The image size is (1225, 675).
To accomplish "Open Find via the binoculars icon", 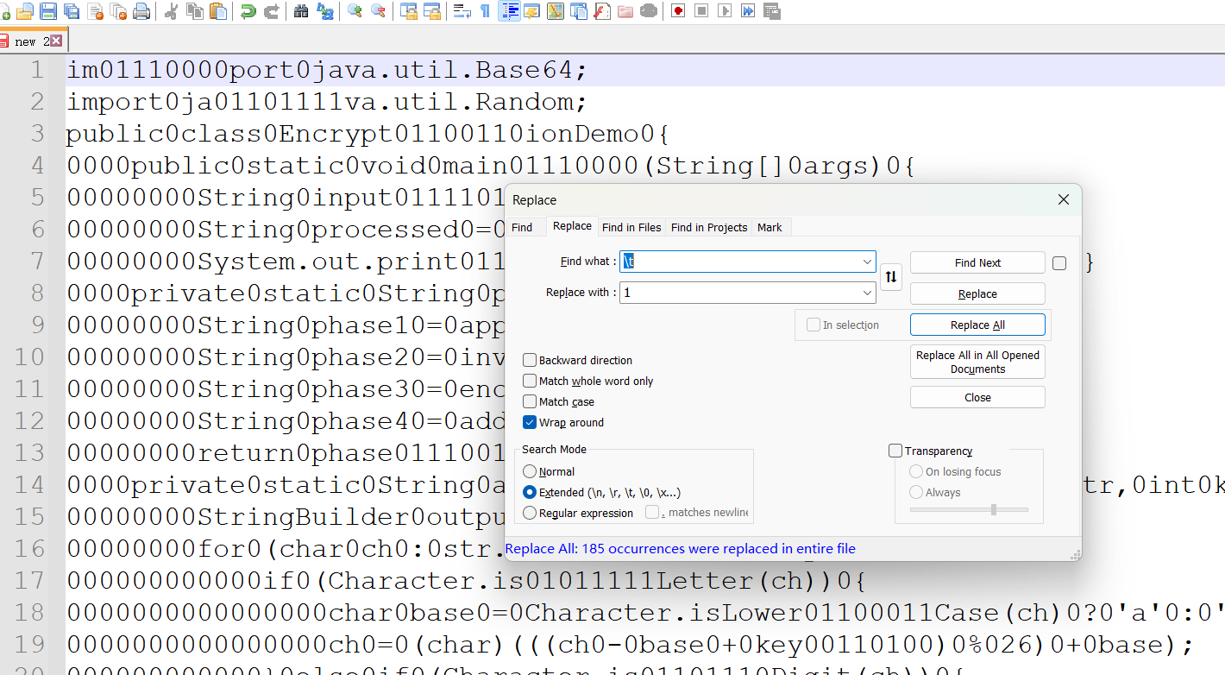I will click(x=301, y=11).
